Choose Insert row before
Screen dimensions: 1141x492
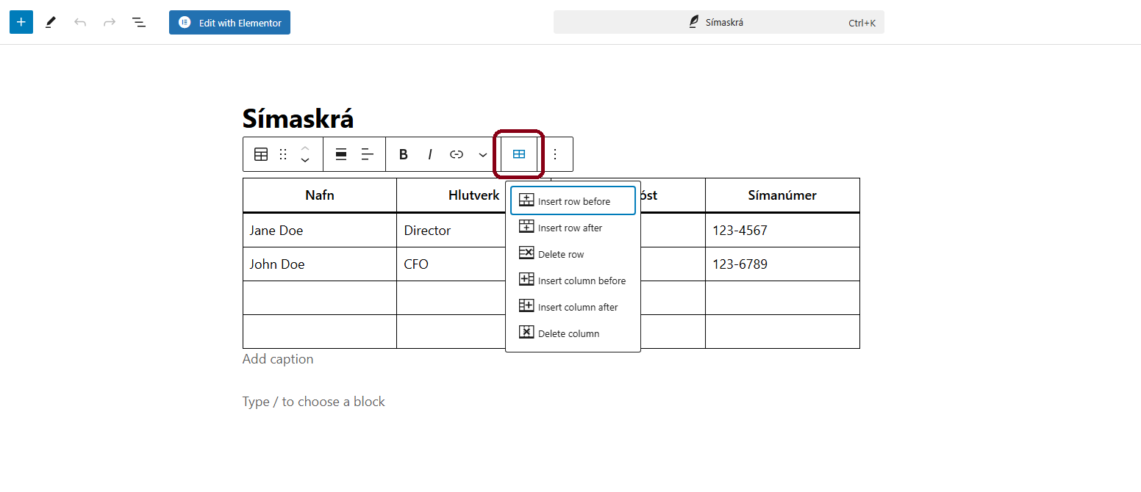point(573,201)
